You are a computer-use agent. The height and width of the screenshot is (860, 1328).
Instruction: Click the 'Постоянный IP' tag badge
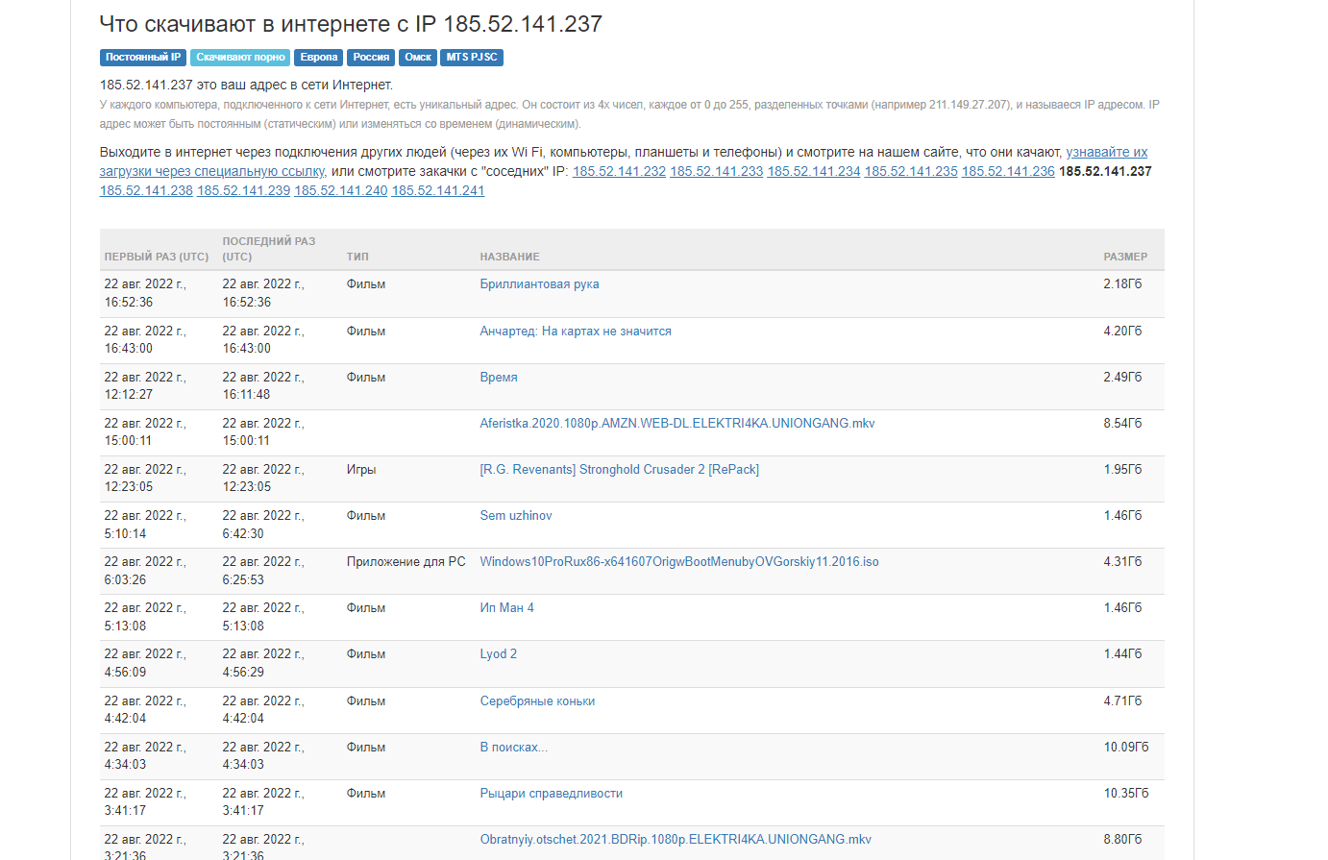143,58
